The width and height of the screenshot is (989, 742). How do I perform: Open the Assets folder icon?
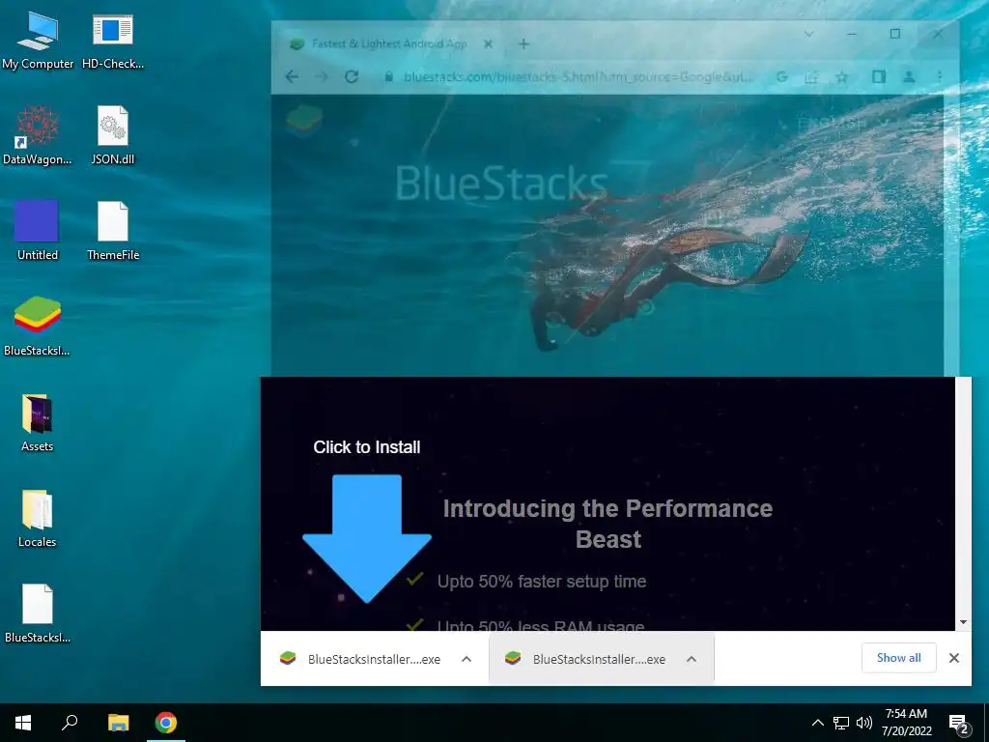point(38,423)
